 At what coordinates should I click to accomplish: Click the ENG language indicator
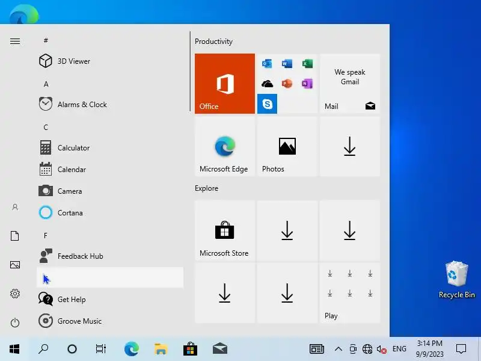pos(399,349)
